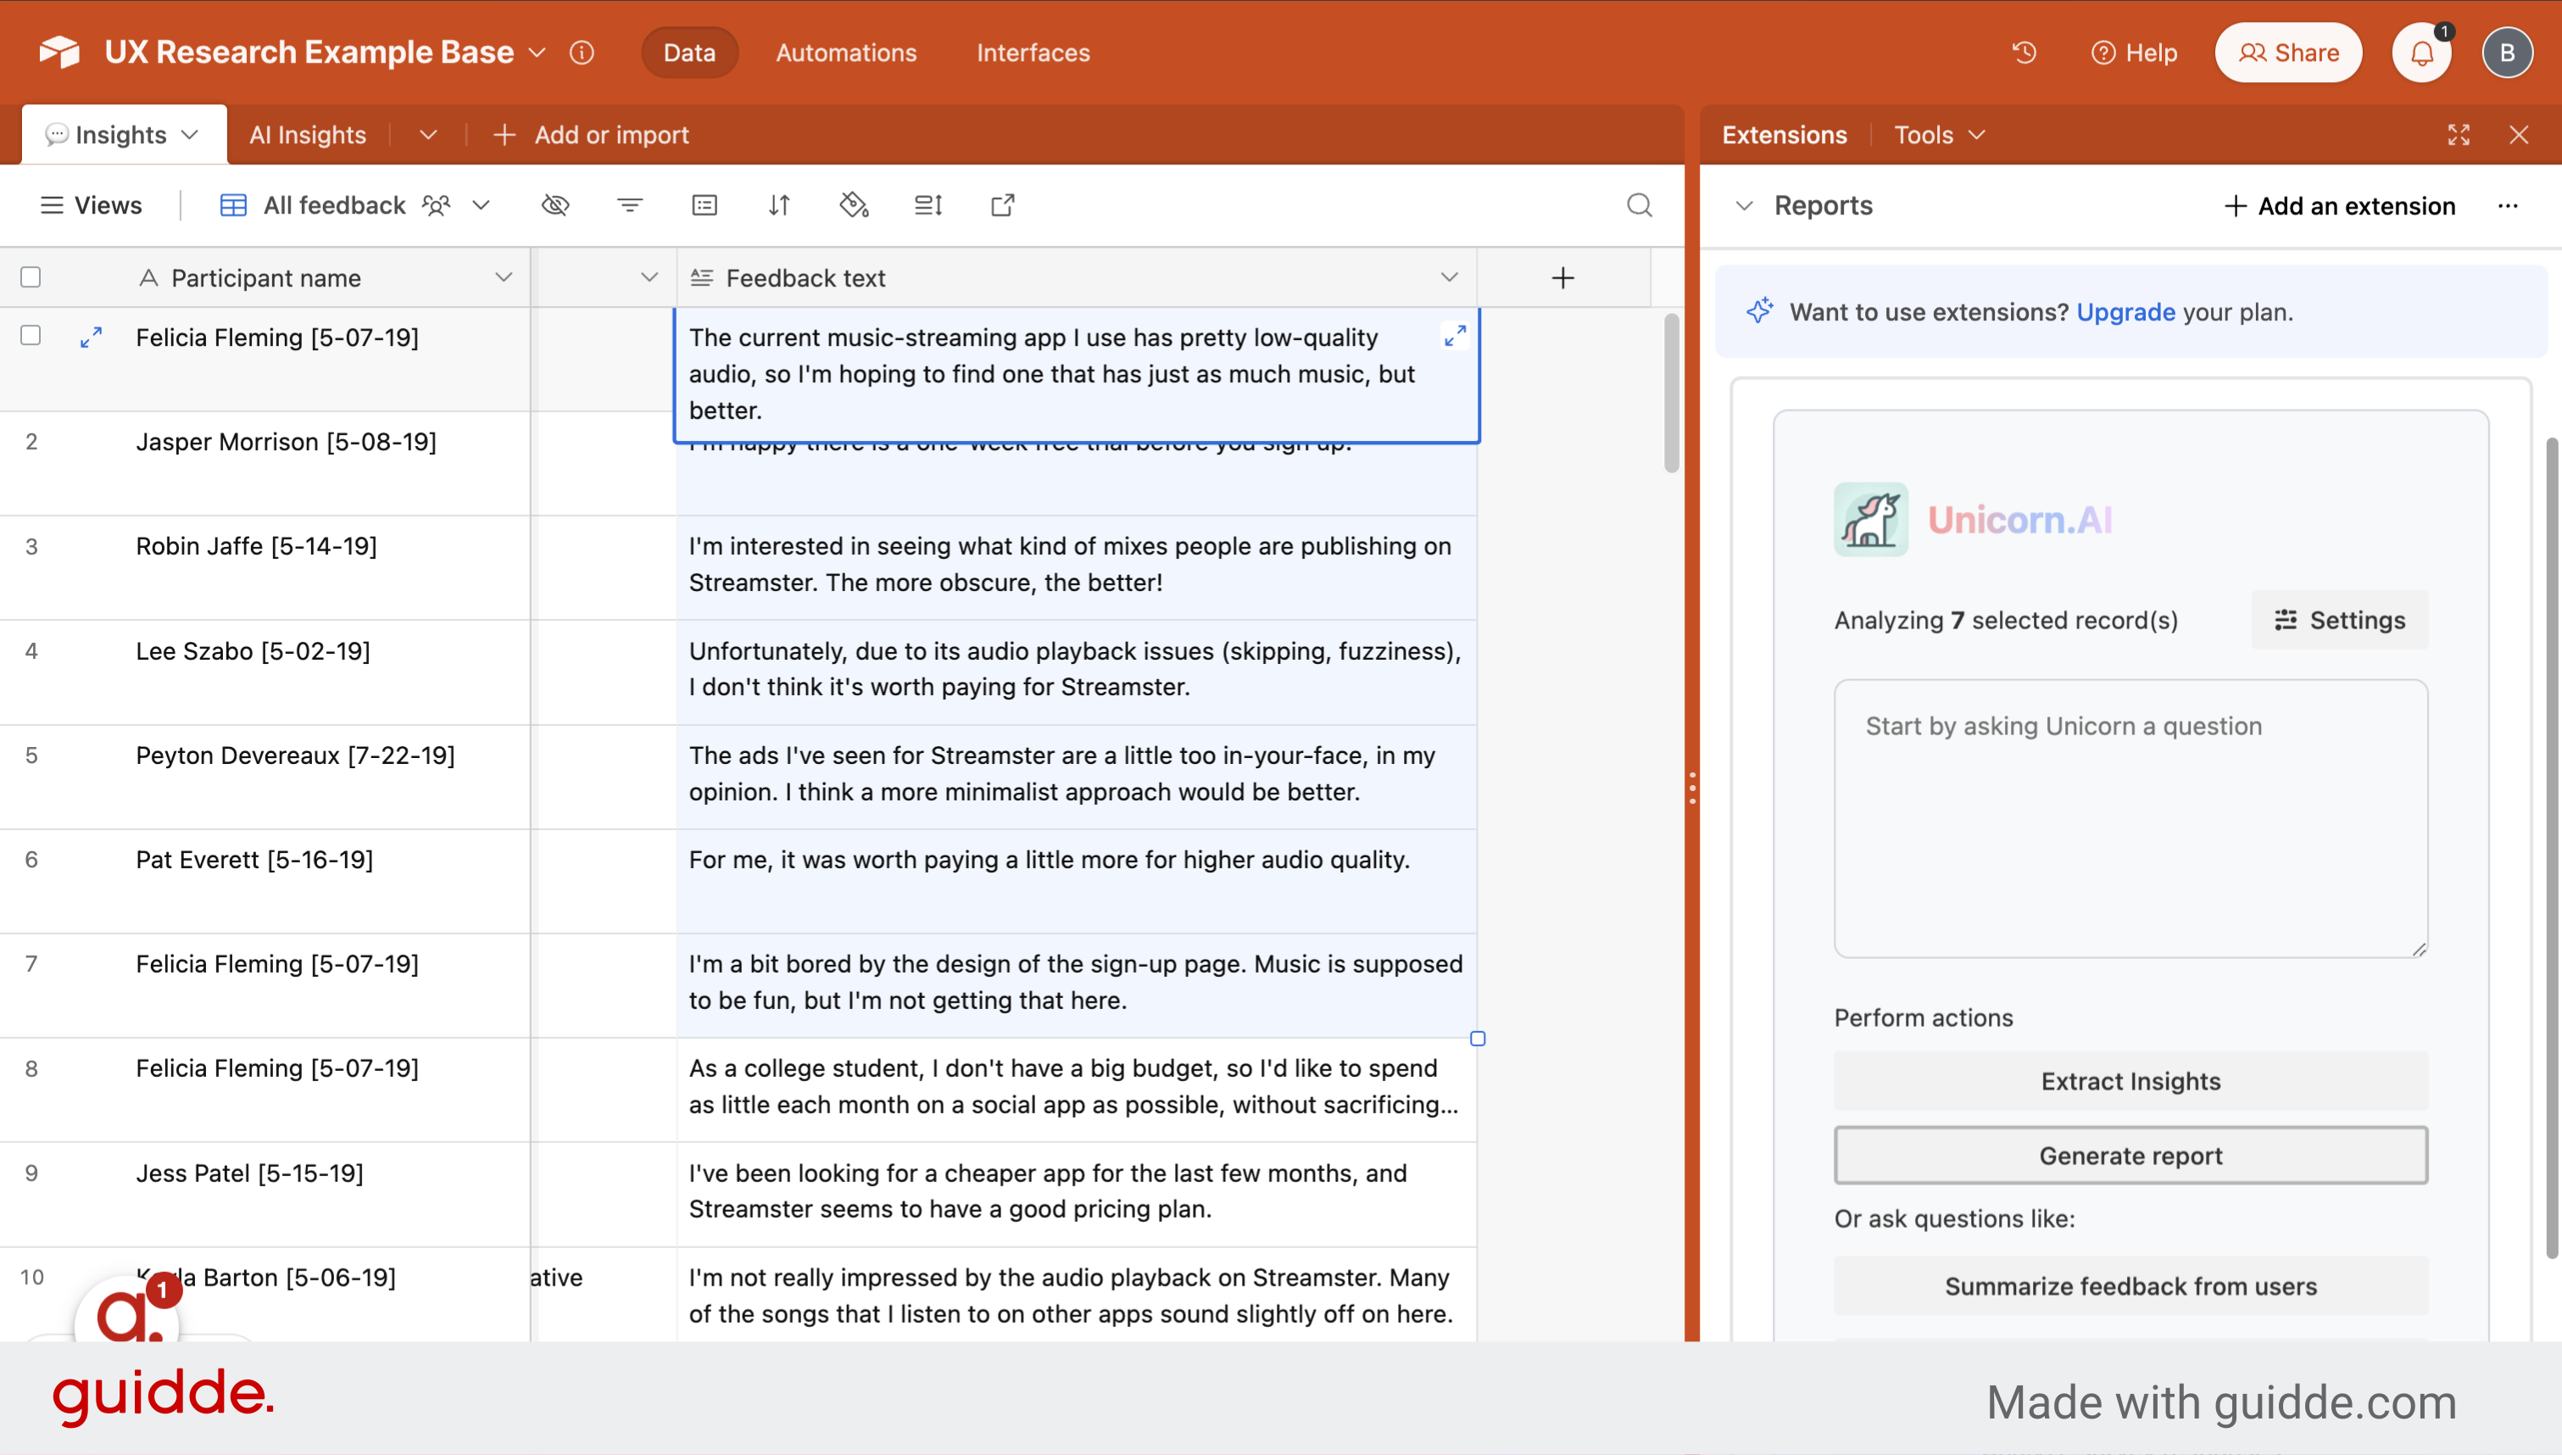Open base info icon next to base name
The image size is (2562, 1455).
(582, 52)
